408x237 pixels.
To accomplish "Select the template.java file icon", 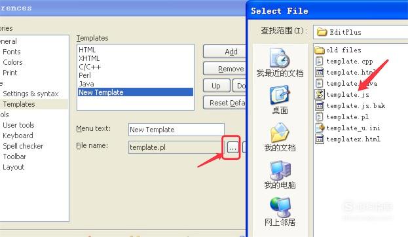I will tap(320, 84).
